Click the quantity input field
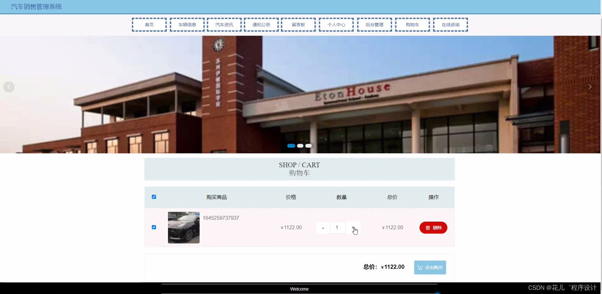The image size is (602, 294). 337,228
